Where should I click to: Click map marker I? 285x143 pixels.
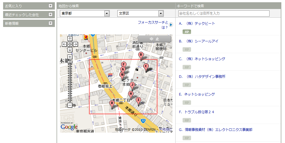pyautogui.click(x=138, y=101)
